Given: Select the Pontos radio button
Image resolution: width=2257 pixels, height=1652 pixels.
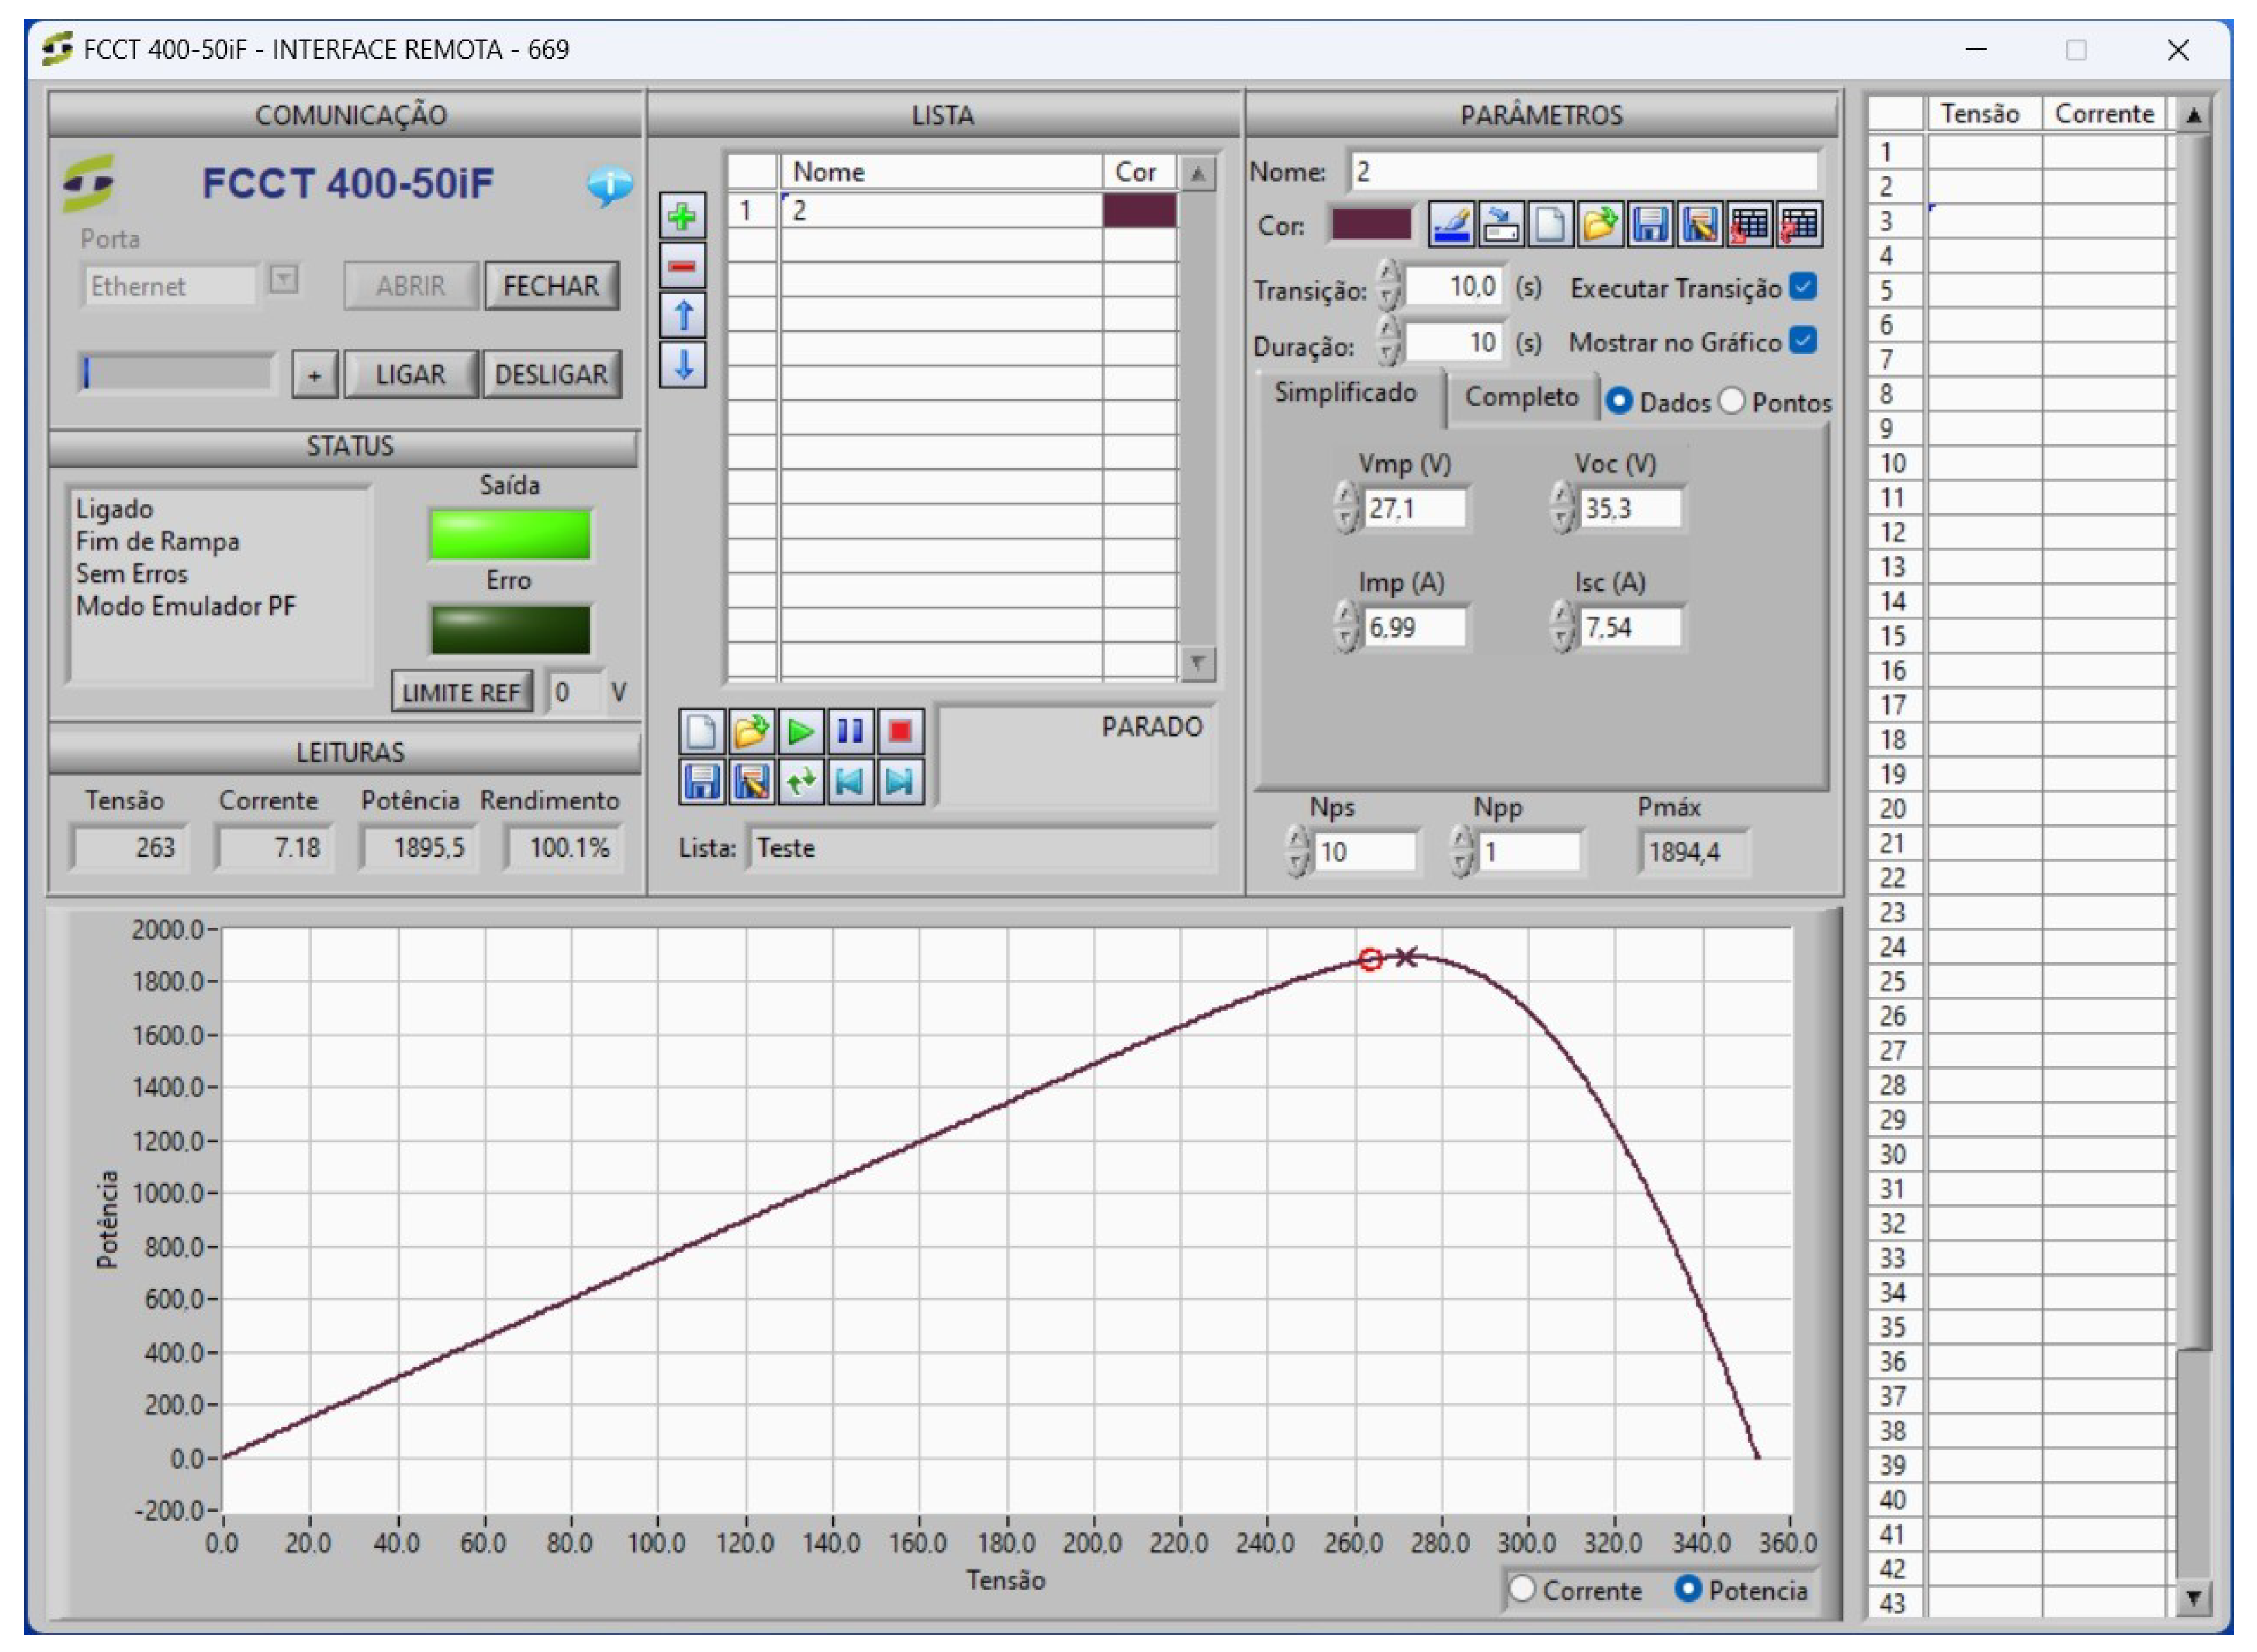Looking at the screenshot, I should coord(1732,401).
